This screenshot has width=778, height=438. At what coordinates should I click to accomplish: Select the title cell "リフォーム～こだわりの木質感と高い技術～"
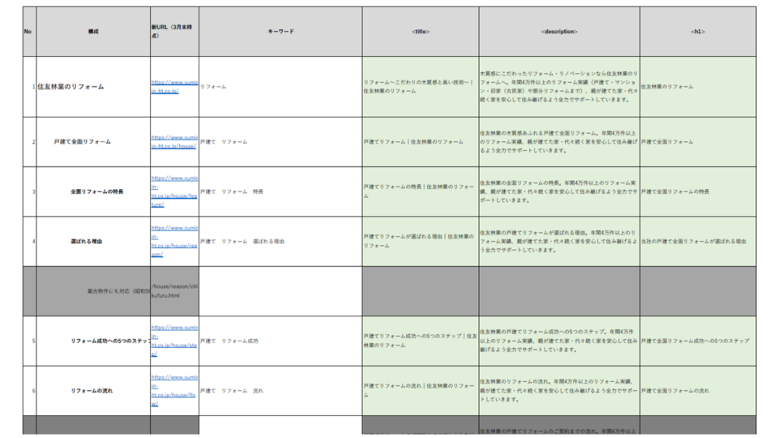click(421, 87)
